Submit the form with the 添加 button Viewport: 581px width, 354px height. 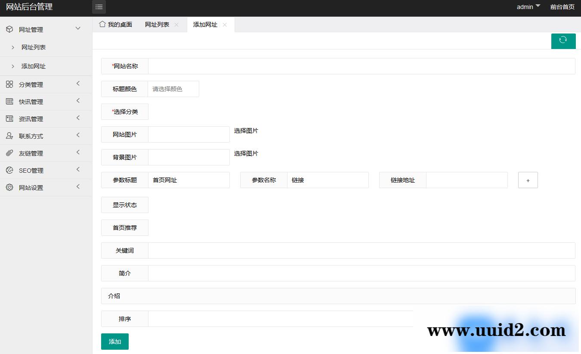[114, 341]
